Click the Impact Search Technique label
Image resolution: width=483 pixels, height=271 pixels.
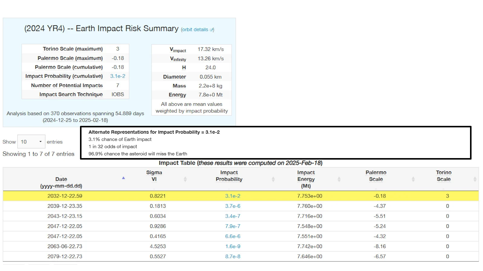pyautogui.click(x=71, y=95)
